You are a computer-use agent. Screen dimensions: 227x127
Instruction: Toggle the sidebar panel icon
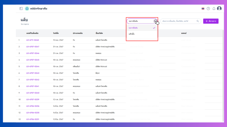coord(21,9)
